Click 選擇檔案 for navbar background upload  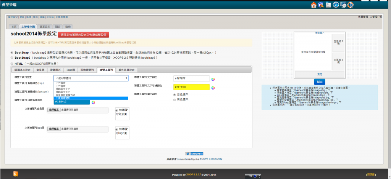(x=54, y=109)
